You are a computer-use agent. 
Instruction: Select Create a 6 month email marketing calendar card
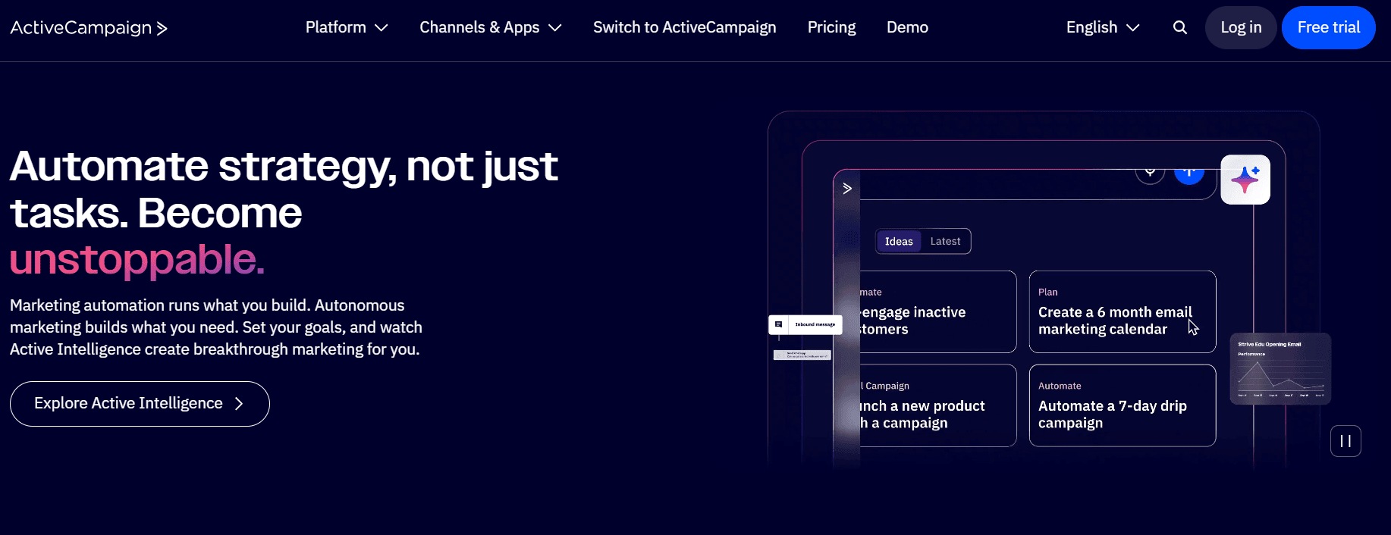1123,311
